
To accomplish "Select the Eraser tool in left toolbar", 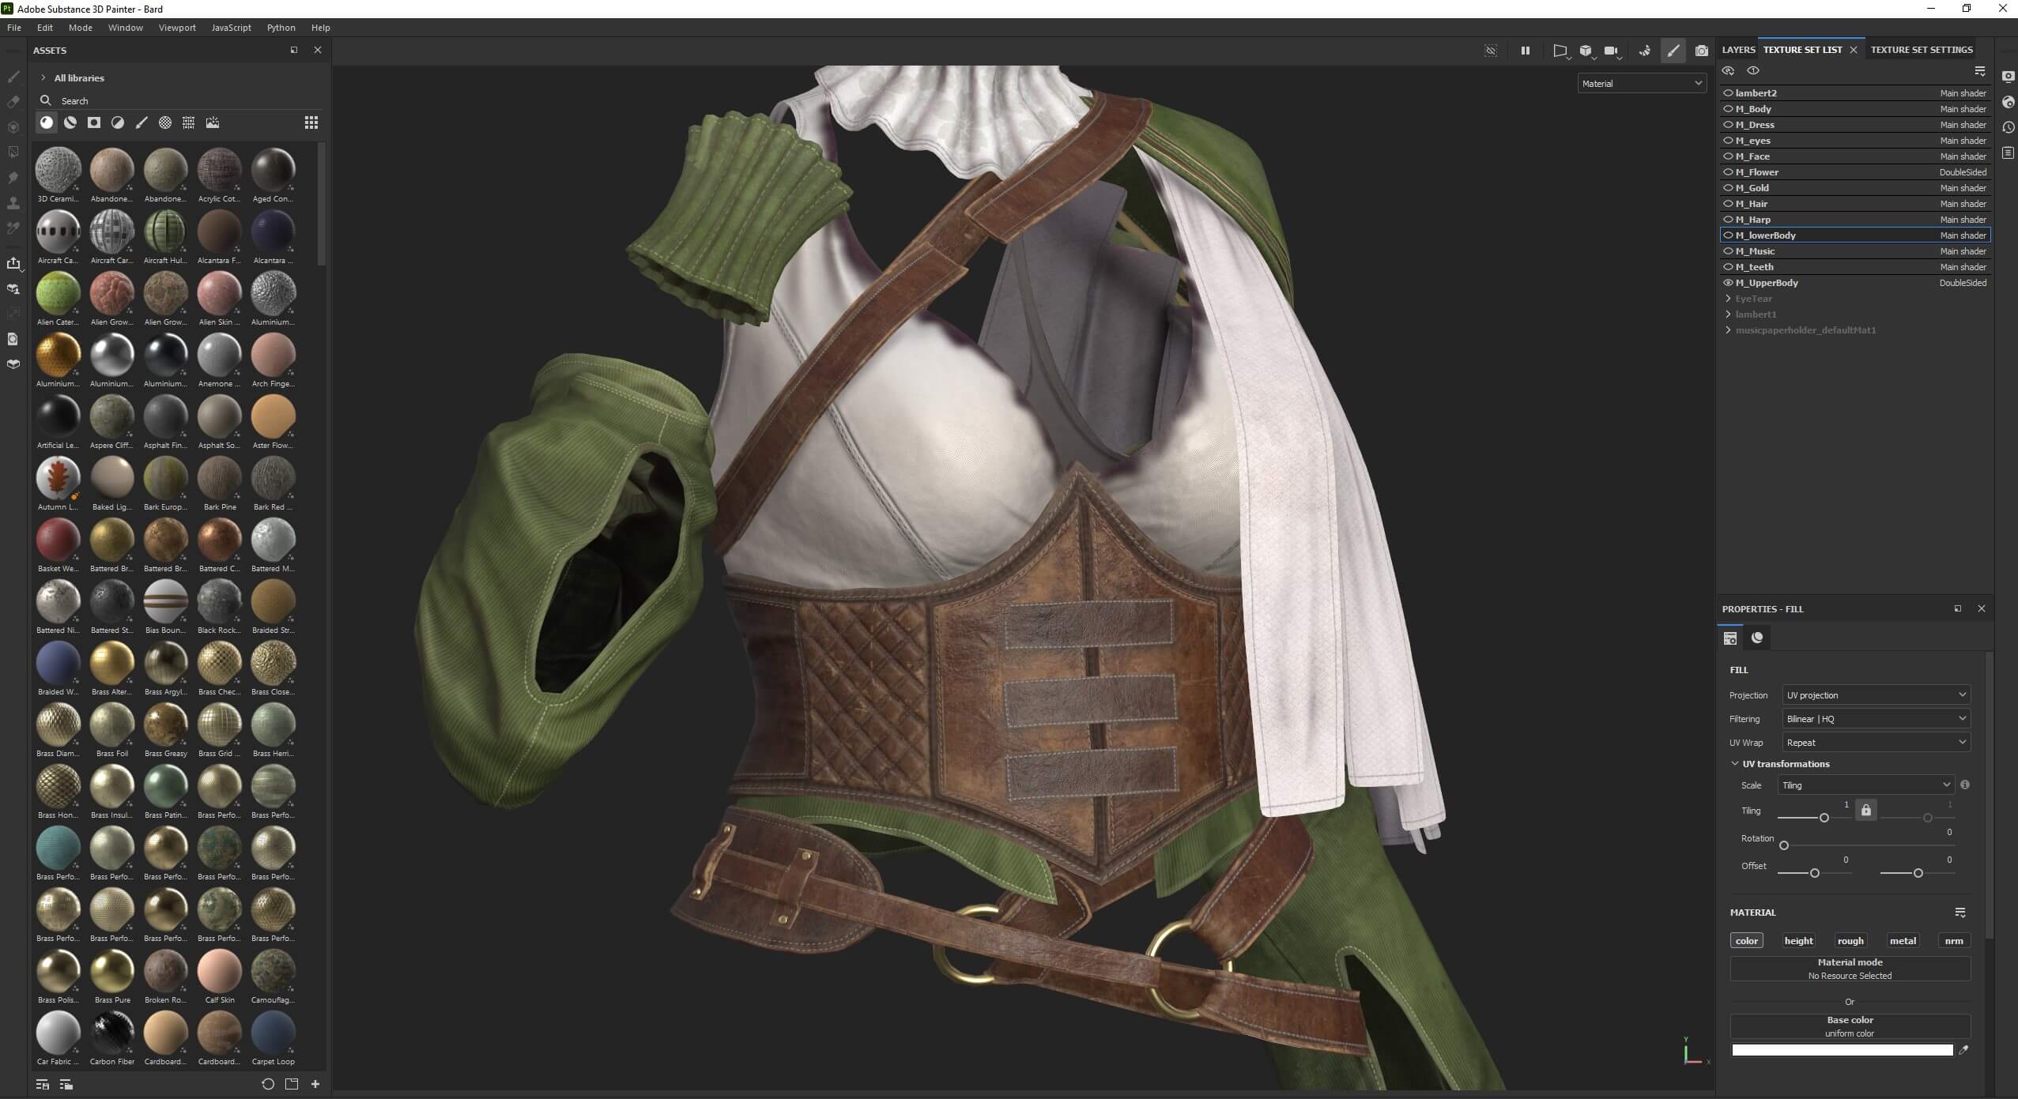I will (x=13, y=102).
